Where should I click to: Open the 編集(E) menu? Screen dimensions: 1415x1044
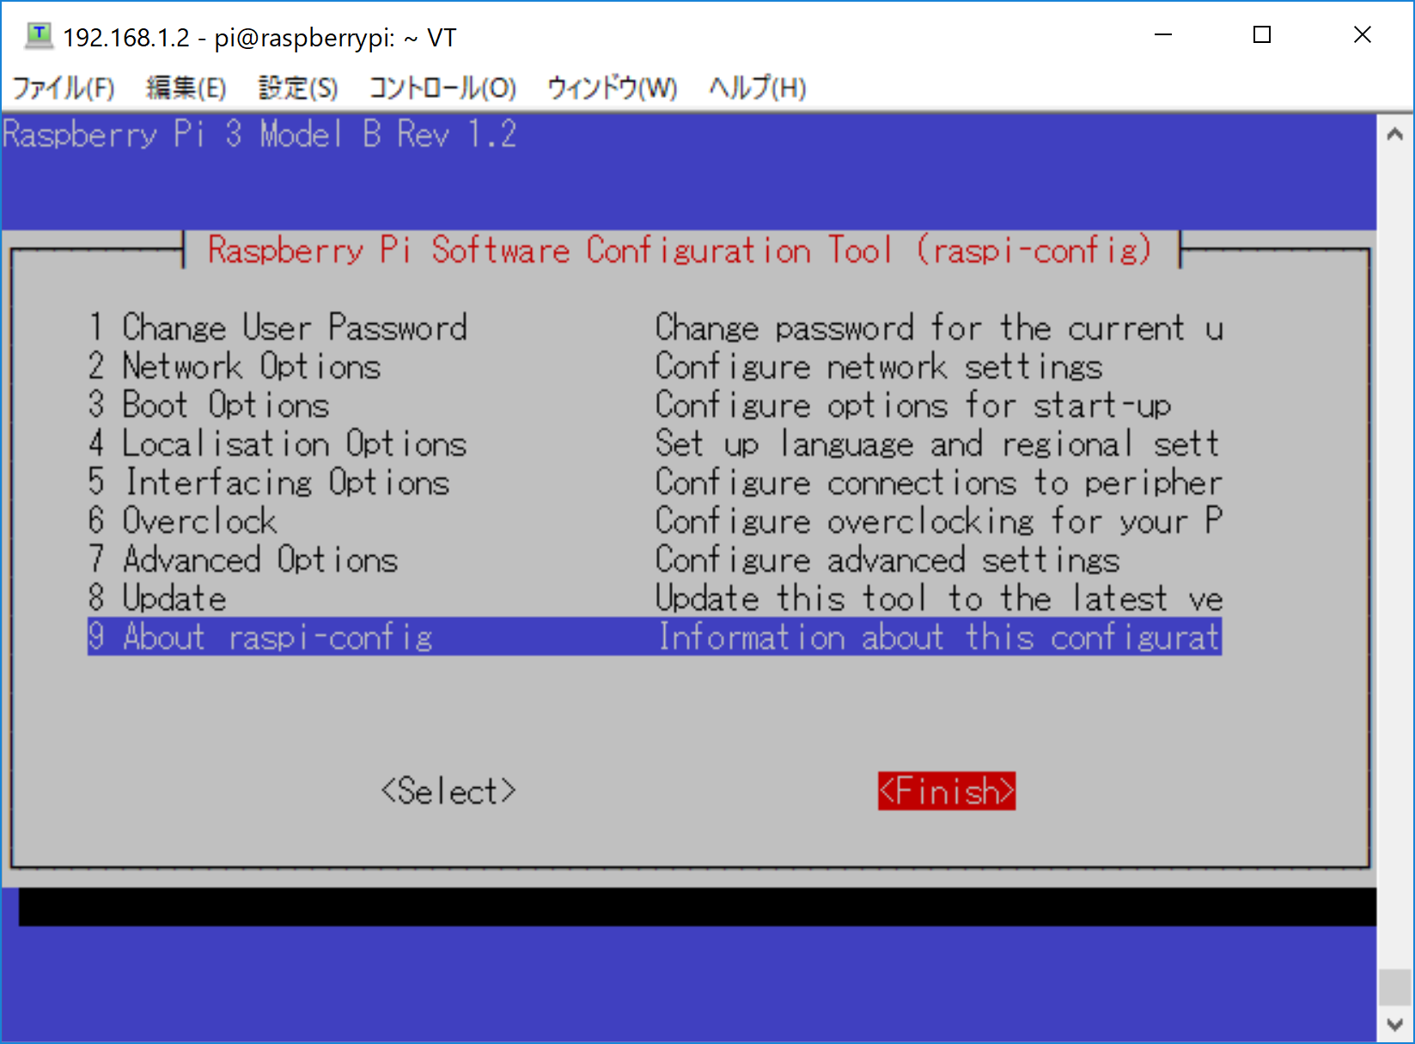pos(186,88)
